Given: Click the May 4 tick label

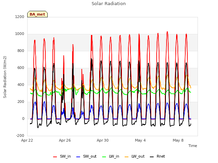Looking at the screenshot, I should [140, 140].
